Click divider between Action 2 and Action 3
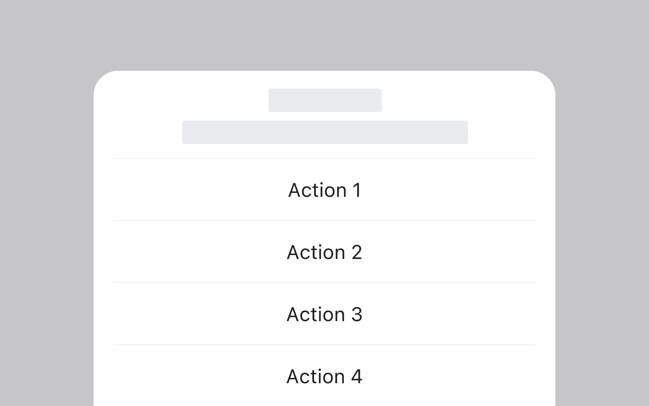649x406 pixels. pos(324,283)
